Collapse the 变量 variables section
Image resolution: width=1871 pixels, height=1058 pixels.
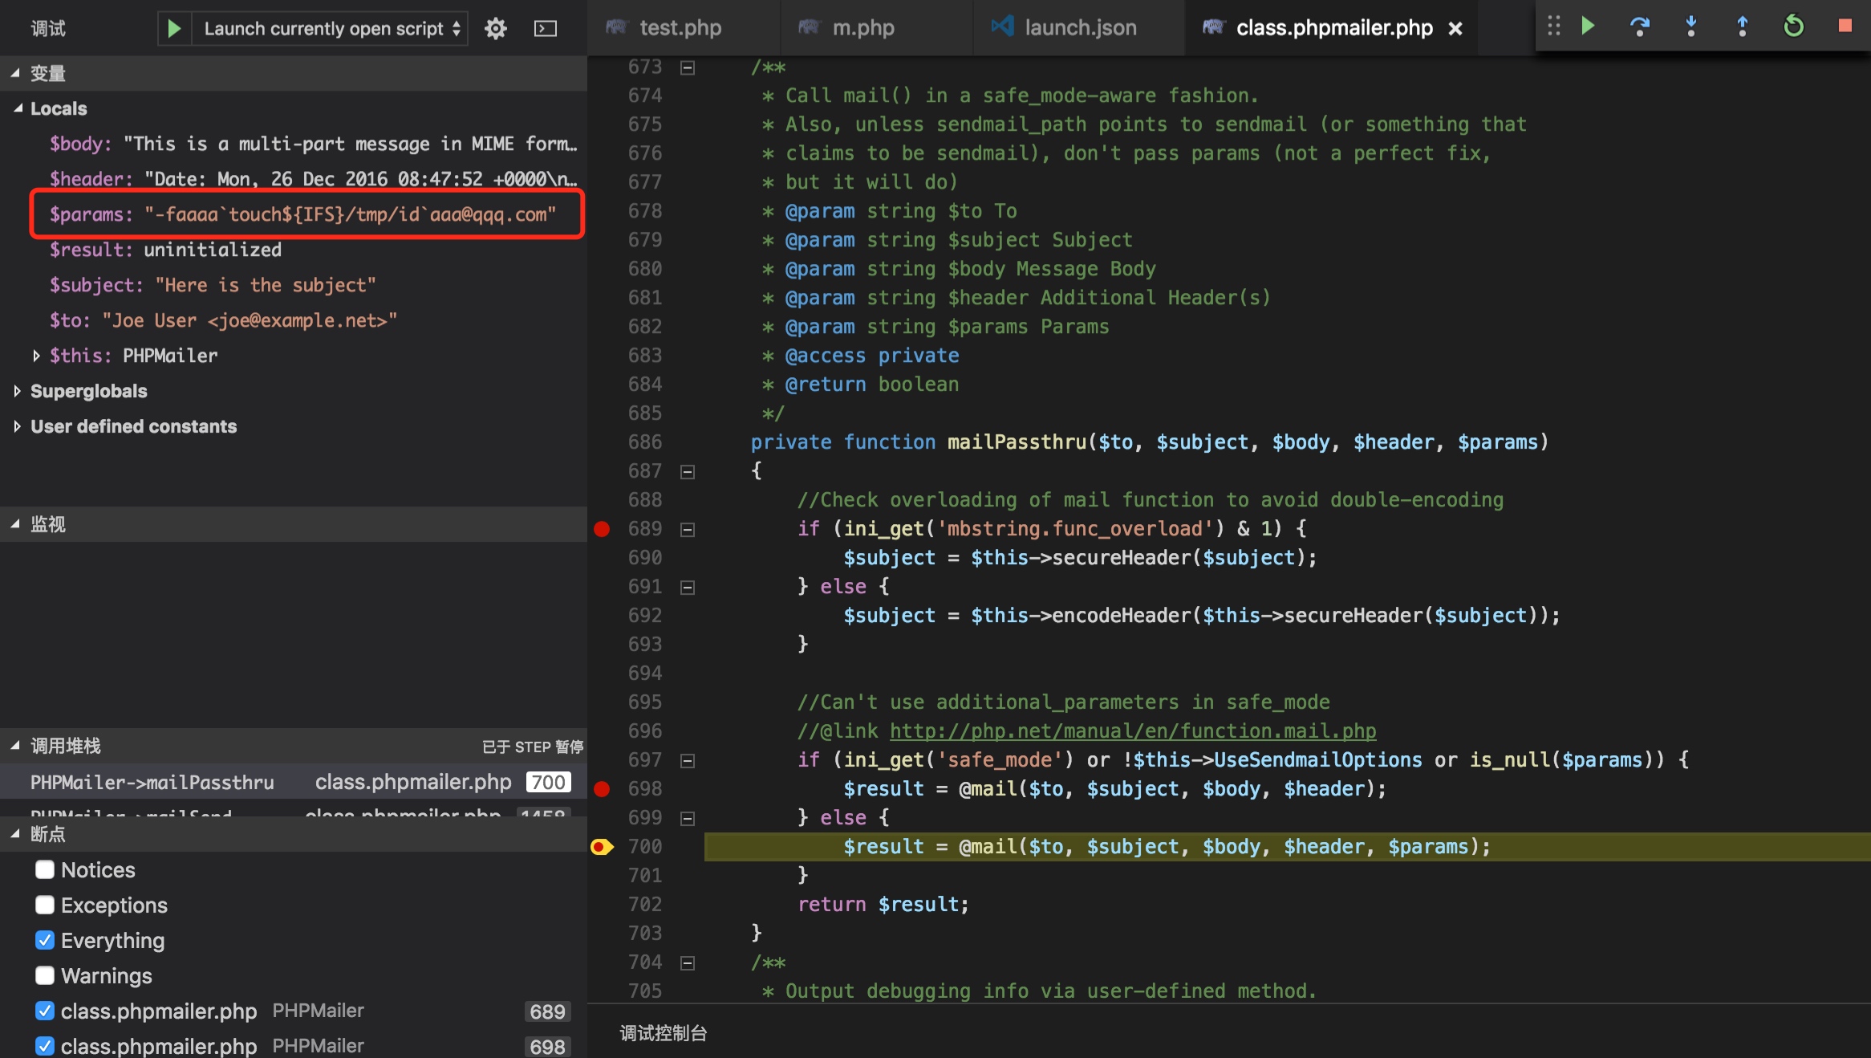point(15,73)
